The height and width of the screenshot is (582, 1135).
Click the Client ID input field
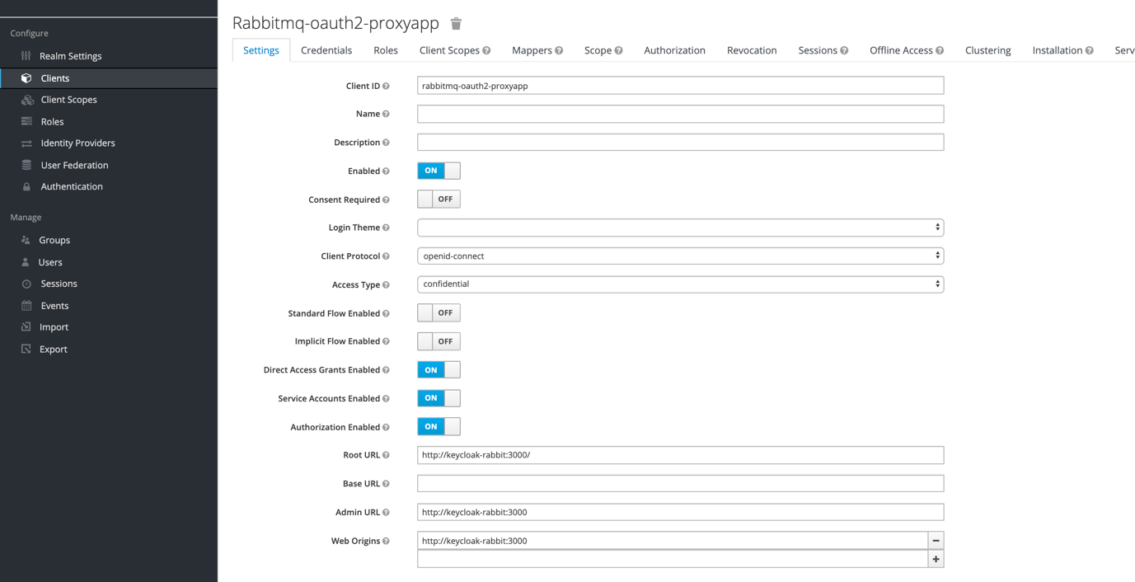point(680,86)
